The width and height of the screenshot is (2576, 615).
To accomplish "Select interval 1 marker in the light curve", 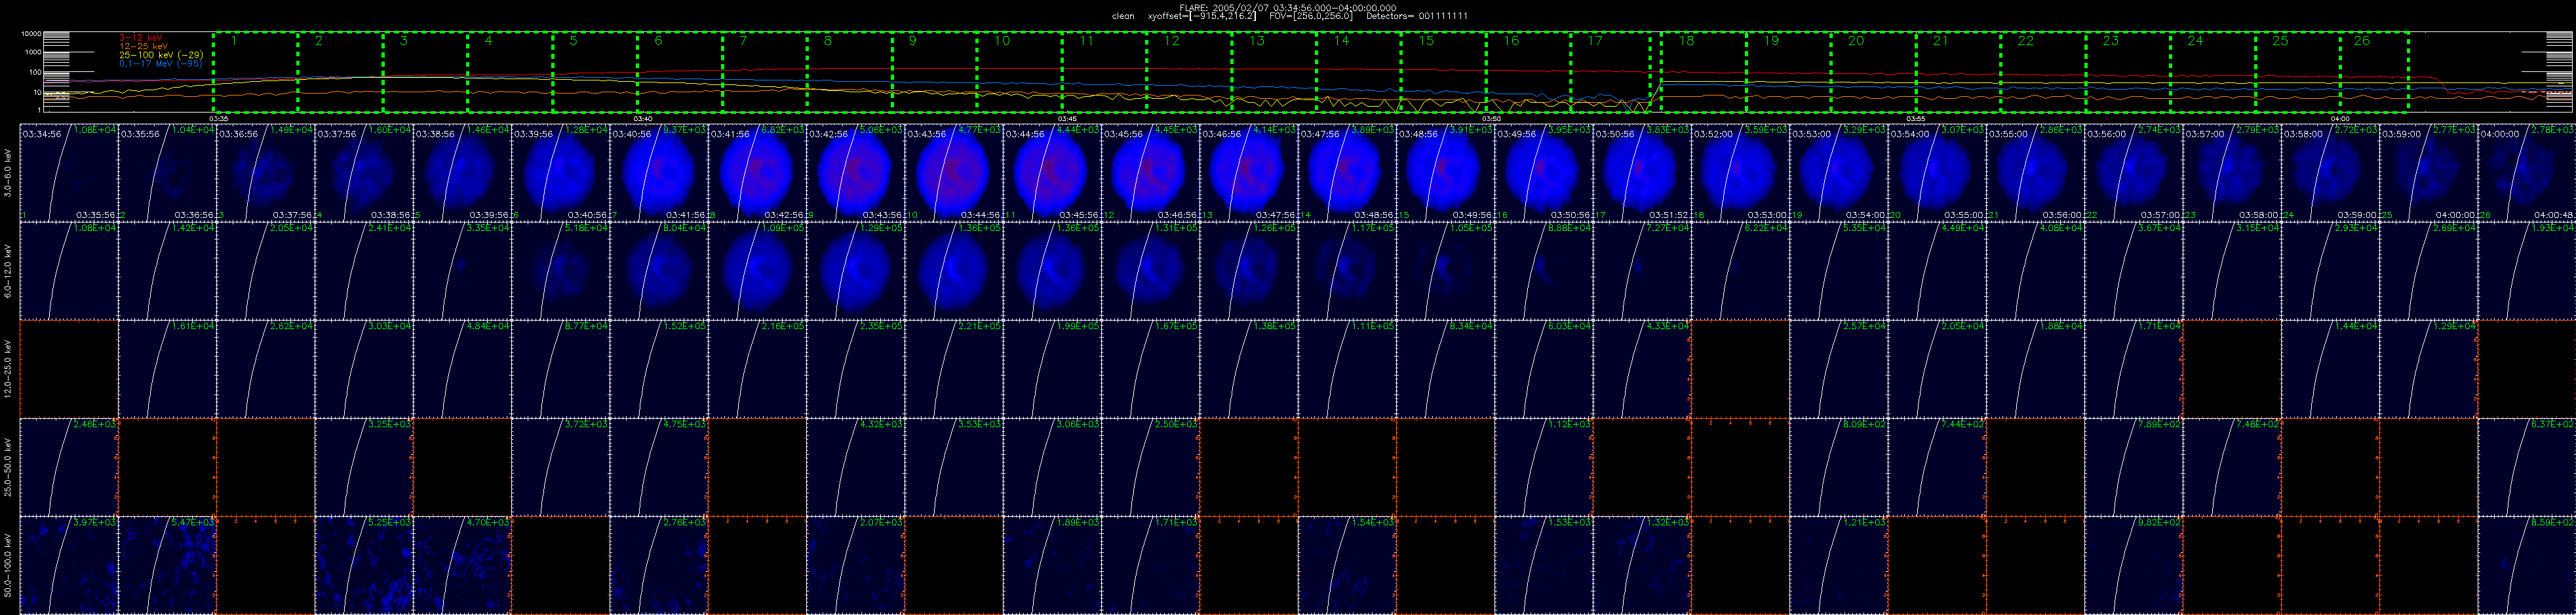I will (234, 41).
